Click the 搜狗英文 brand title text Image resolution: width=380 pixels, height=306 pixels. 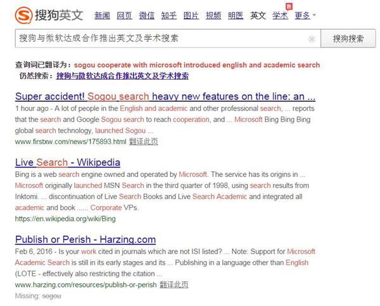pyautogui.click(x=59, y=15)
